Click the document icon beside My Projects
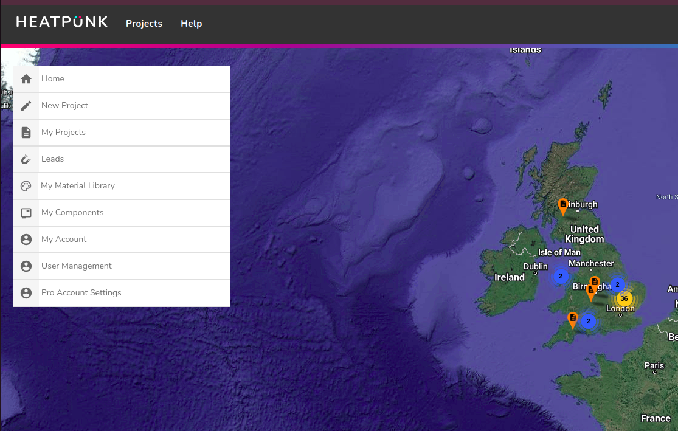 click(26, 133)
